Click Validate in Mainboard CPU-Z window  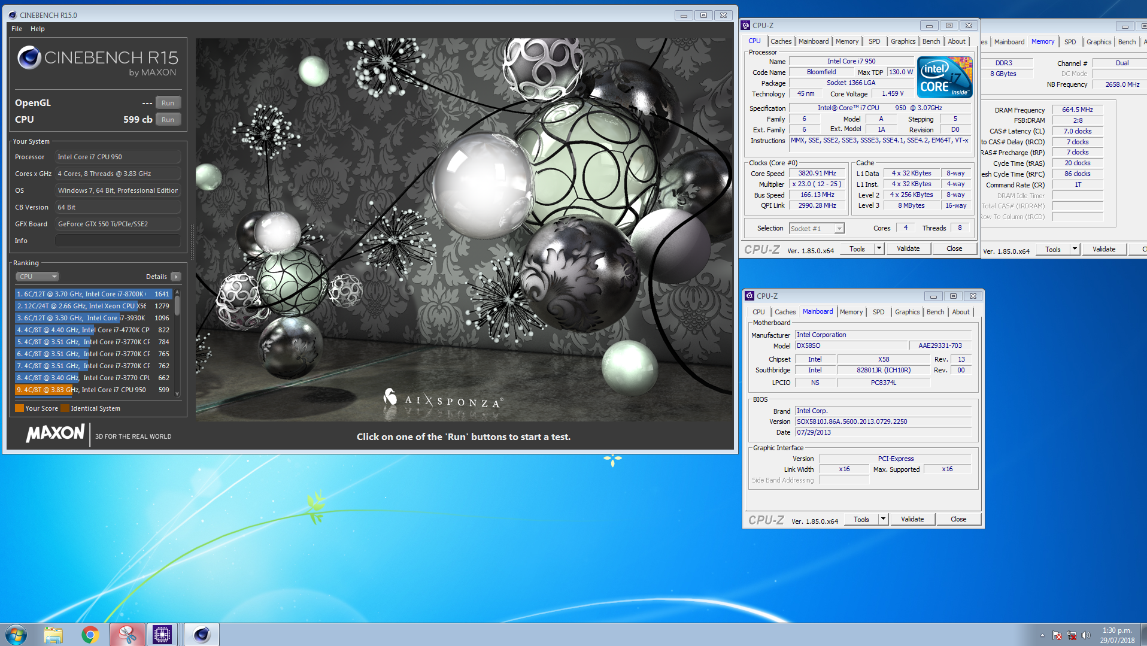coord(912,520)
